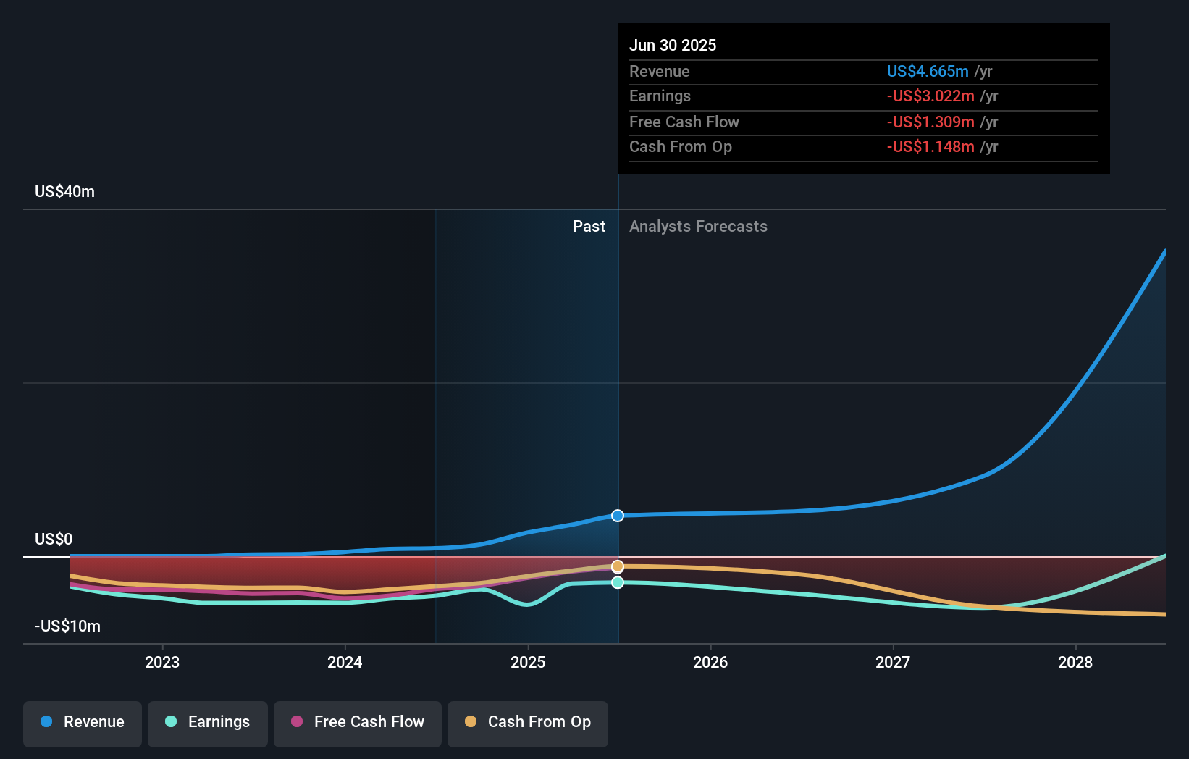
Task: Click the Revenue row label in tooltip
Action: [660, 71]
